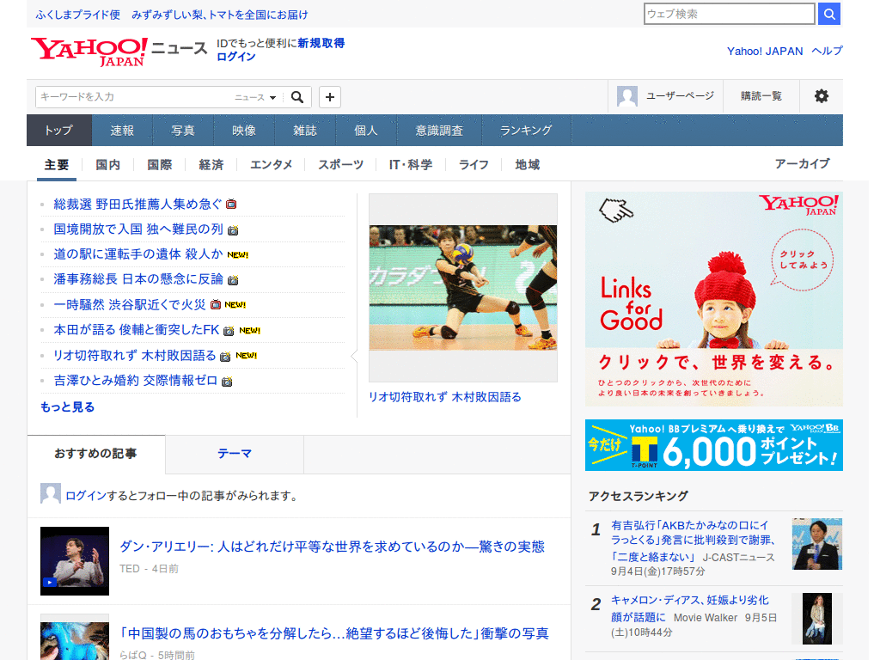Click the thumbnail for ranking item 1
Viewport: 880px width, 660px height.
817,544
